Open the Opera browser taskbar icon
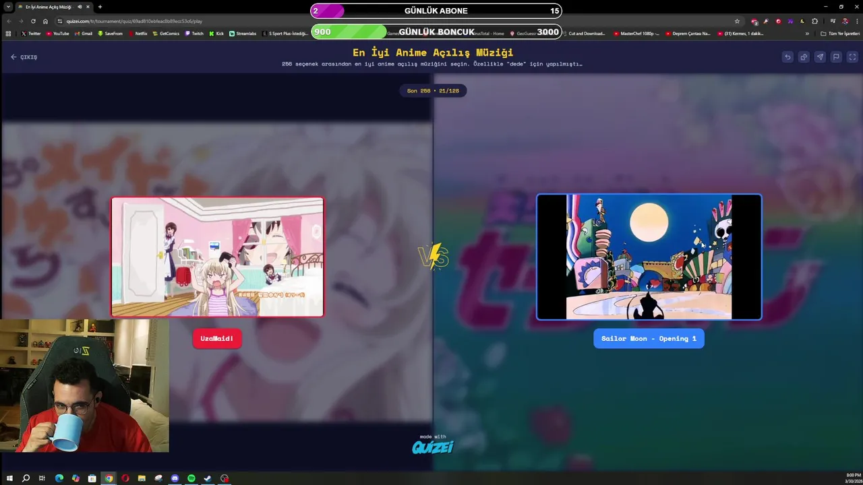The height and width of the screenshot is (485, 863). (125, 478)
